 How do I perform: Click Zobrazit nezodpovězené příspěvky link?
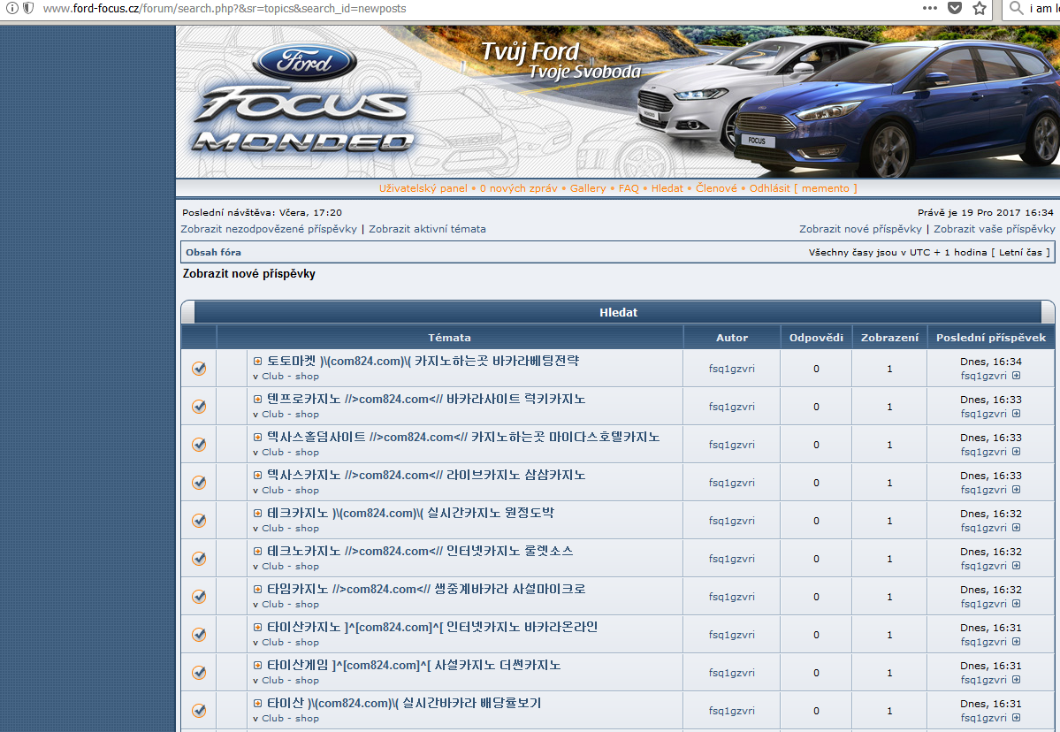coord(269,229)
